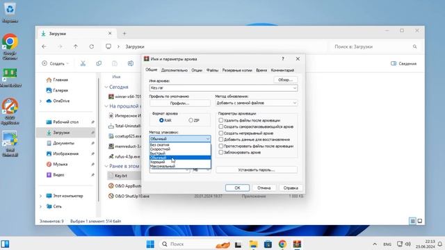Switch to Резервные копии tab

(237, 70)
